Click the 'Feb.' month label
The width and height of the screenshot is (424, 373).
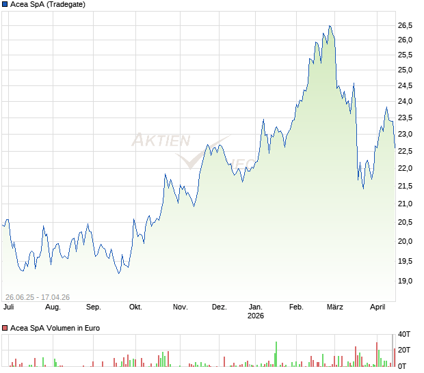296,307
